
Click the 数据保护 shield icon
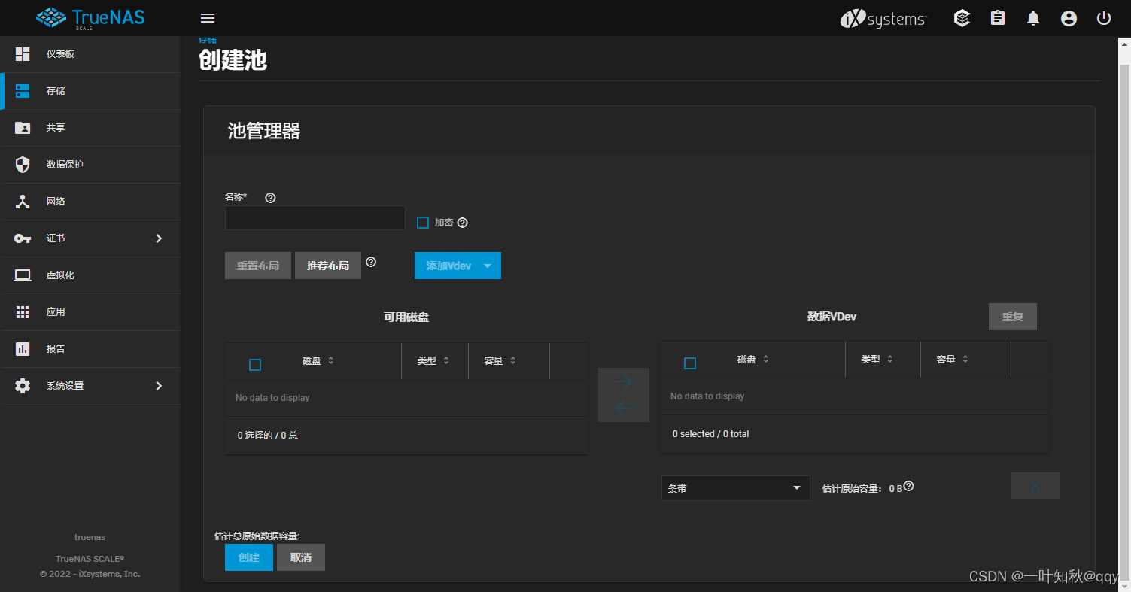pyautogui.click(x=23, y=165)
